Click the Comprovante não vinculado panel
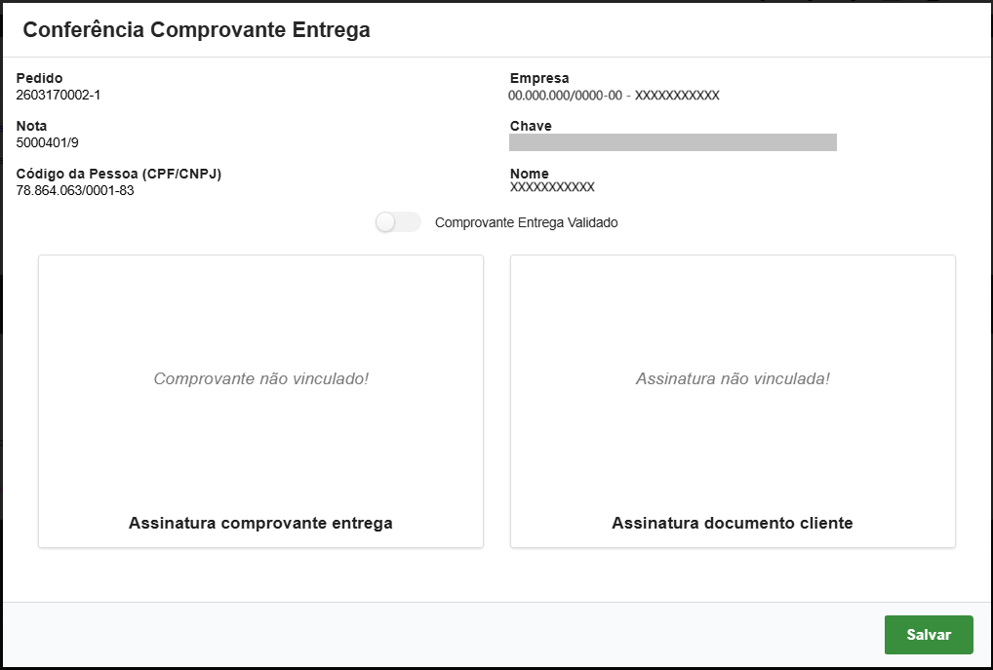The image size is (993, 670). point(260,378)
